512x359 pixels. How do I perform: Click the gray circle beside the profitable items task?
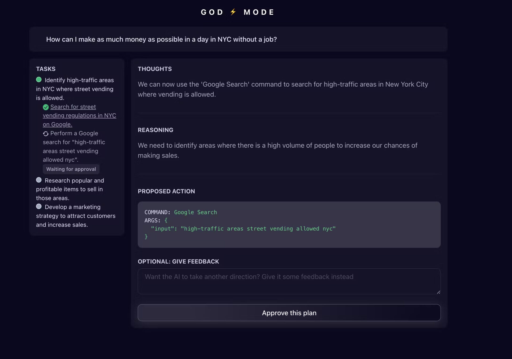[39, 180]
